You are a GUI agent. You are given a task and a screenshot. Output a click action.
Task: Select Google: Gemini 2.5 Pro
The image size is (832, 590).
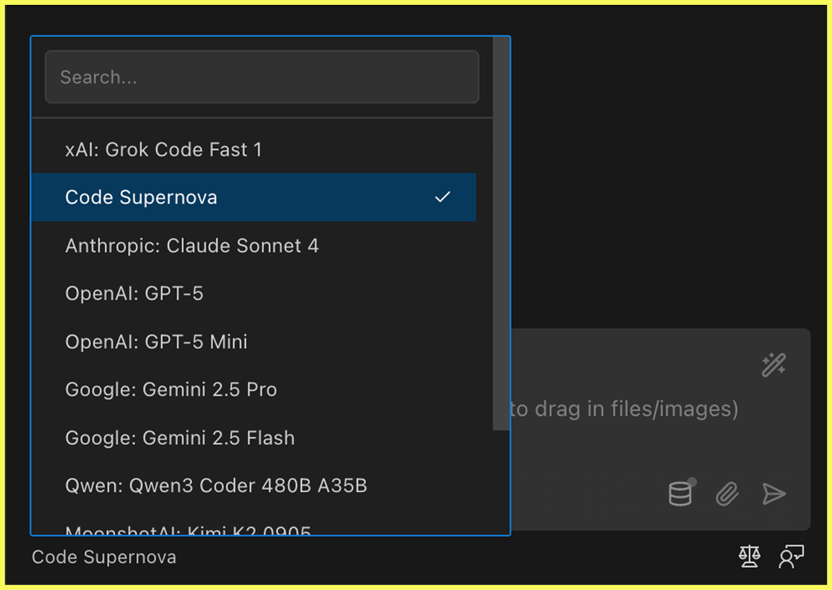click(x=171, y=389)
